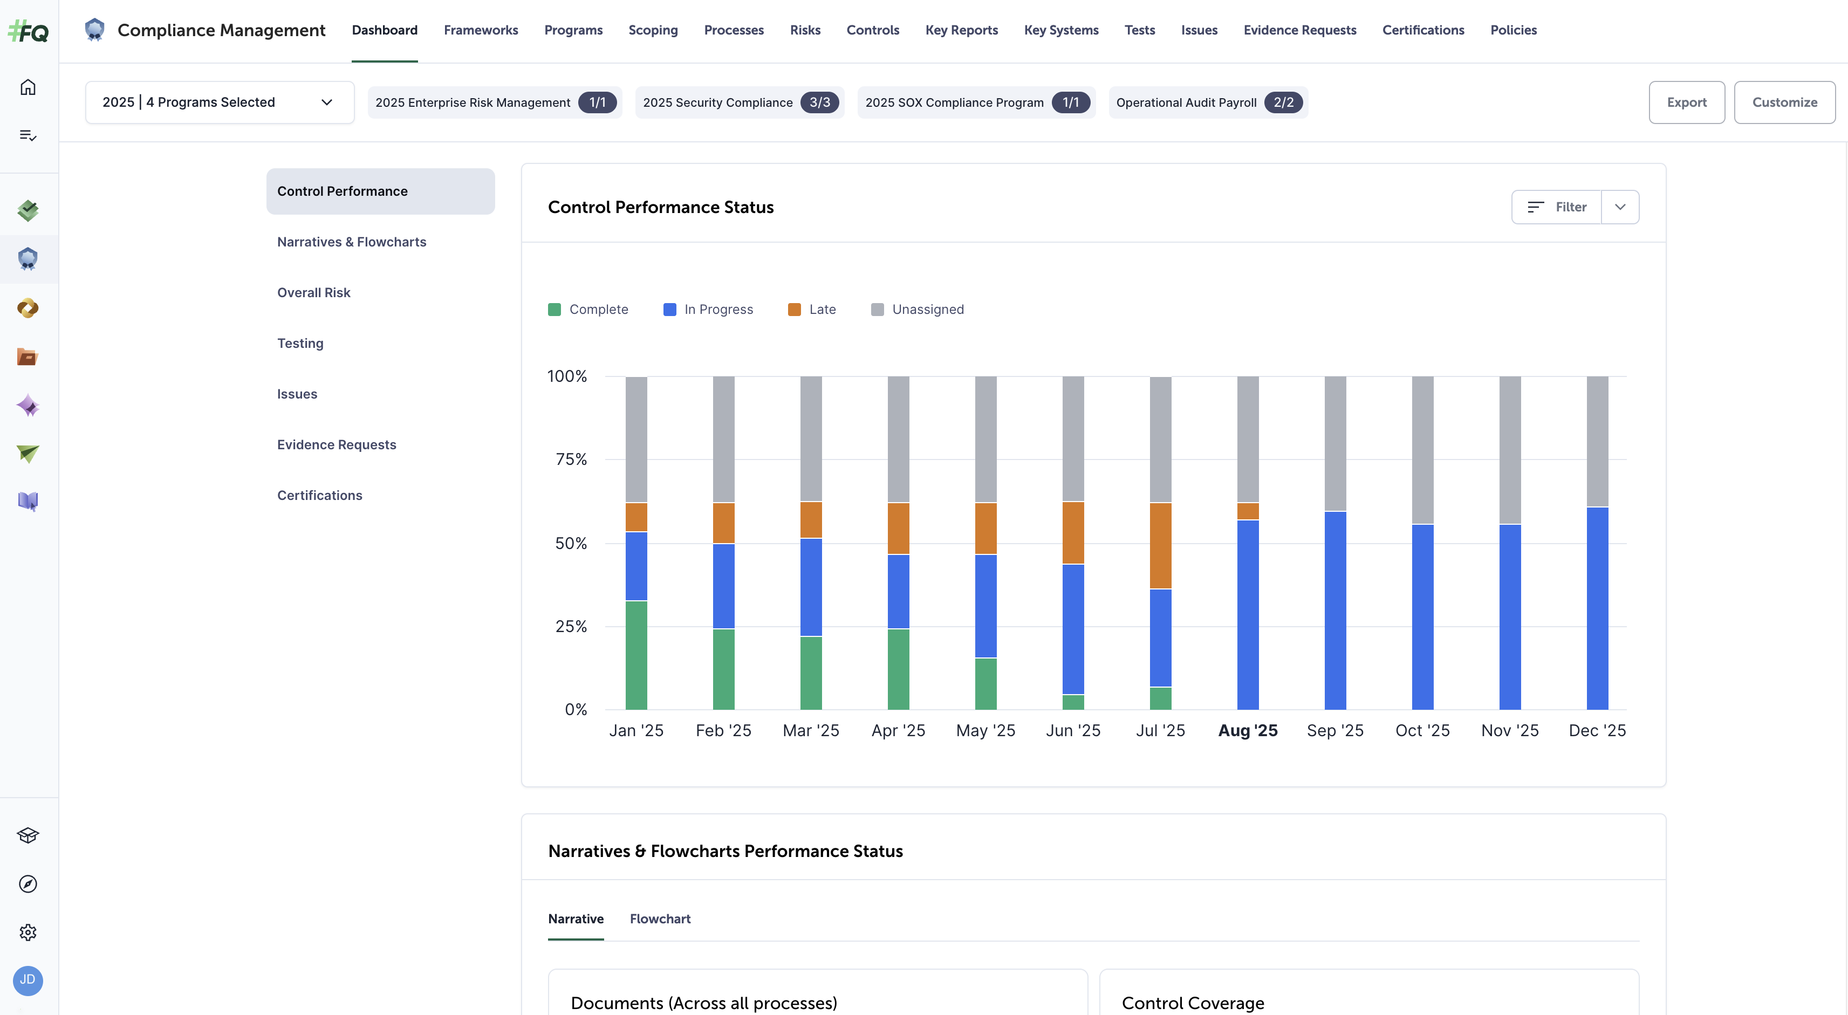Select Testing in the left navigation panel
The width and height of the screenshot is (1848, 1015).
300,343
